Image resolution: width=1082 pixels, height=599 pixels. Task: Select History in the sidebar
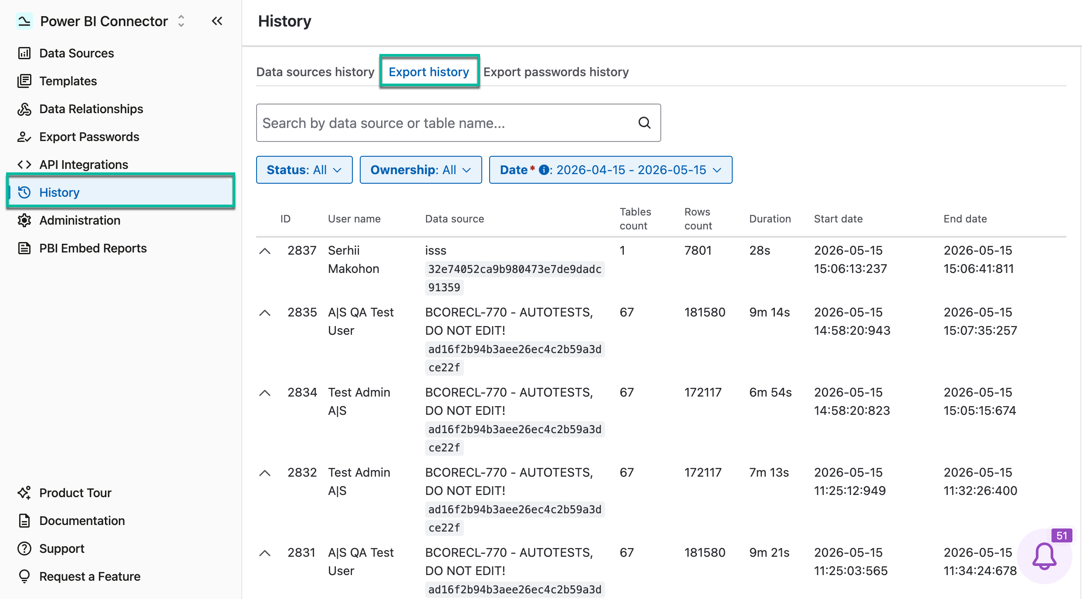pyautogui.click(x=121, y=192)
